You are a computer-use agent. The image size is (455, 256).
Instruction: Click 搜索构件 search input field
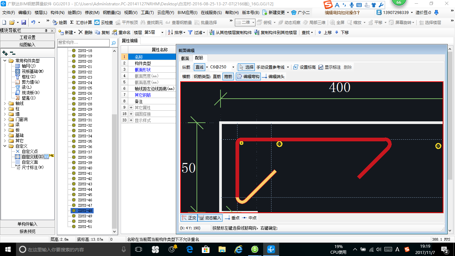[83, 43]
